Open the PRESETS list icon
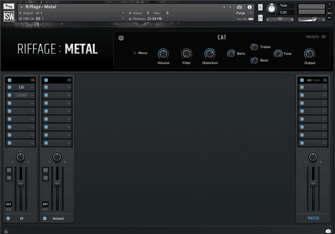Screen dimensions: 335x234 point(324,37)
